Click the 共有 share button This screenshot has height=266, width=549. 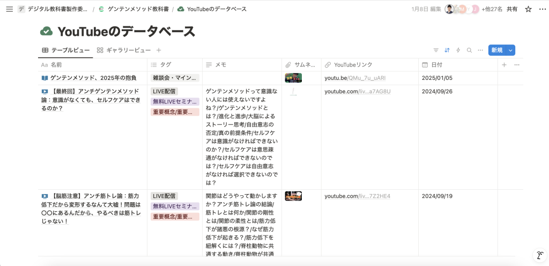[x=512, y=9]
